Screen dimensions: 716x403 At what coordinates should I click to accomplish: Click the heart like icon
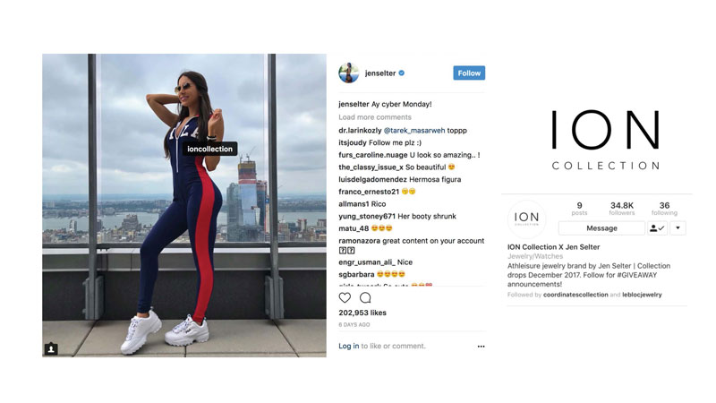point(345,298)
